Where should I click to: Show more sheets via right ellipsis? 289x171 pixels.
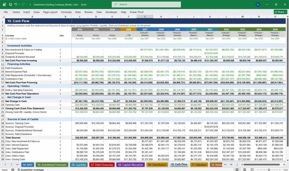[225, 165]
